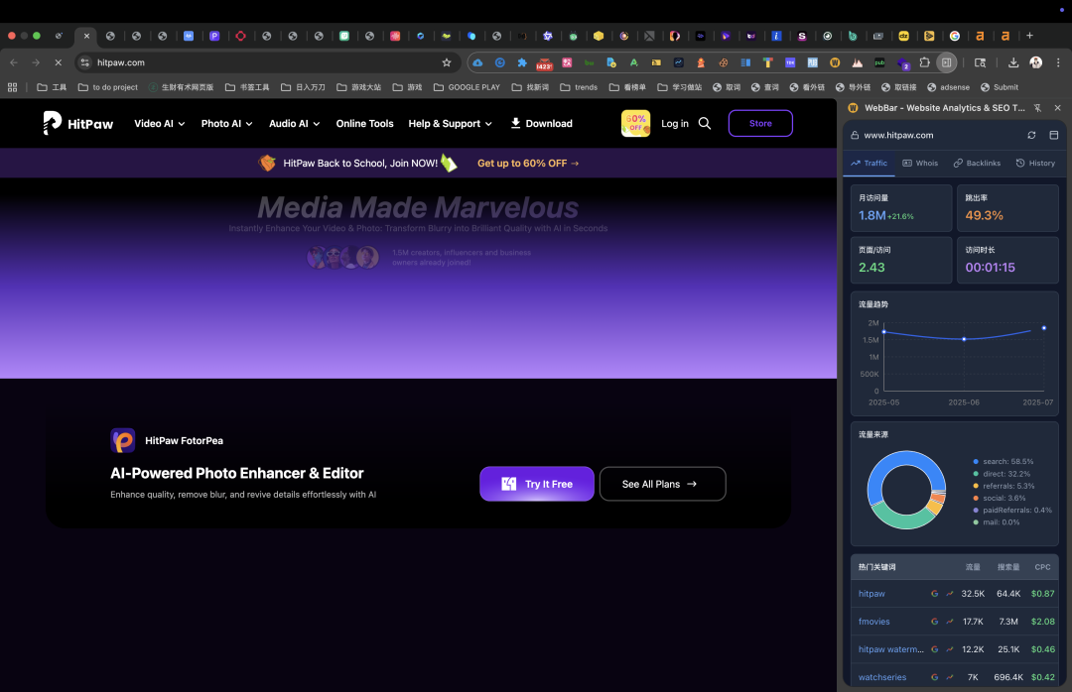The image size is (1072, 692).
Task: Switch to the Backlinks tab
Action: tap(977, 164)
